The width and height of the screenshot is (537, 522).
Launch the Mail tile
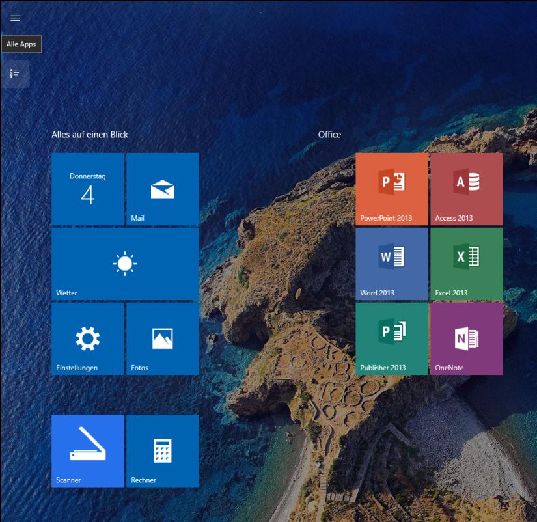click(163, 189)
